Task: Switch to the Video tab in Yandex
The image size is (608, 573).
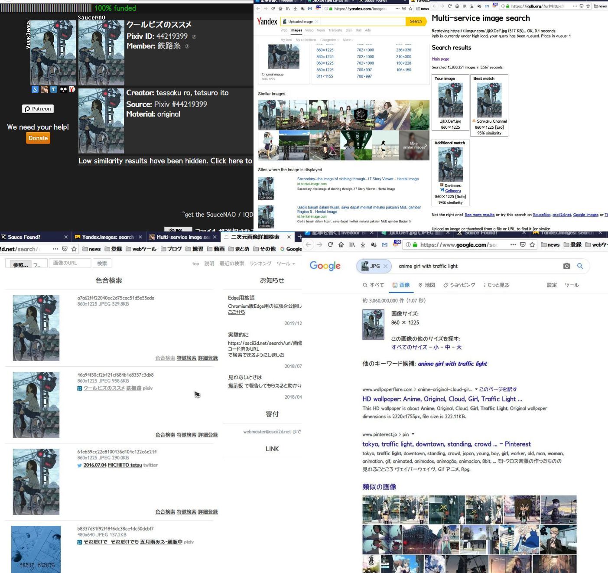Action: [x=309, y=30]
